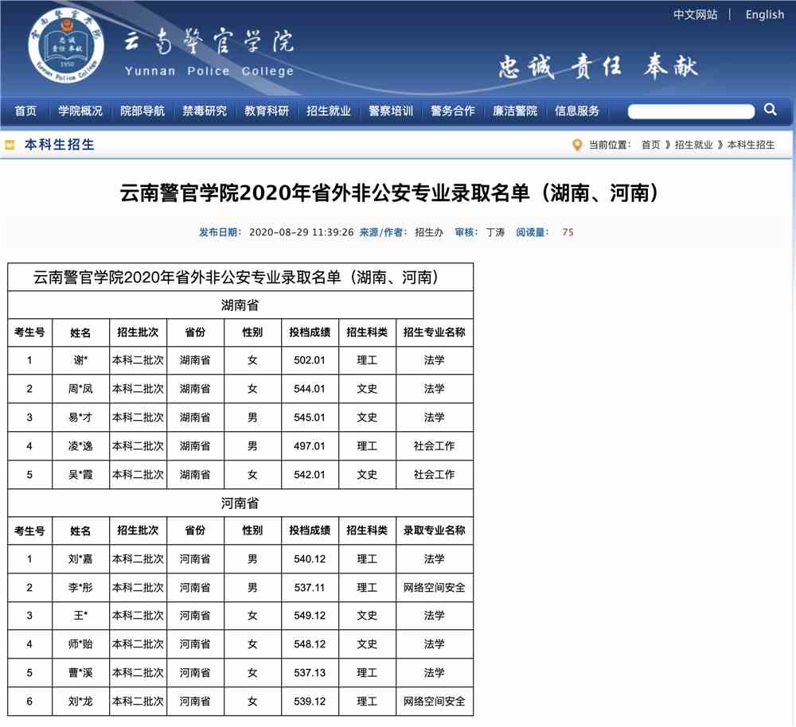This screenshot has height=727, width=796.
Task: Click the score cell 537.13
Action: [x=310, y=673]
